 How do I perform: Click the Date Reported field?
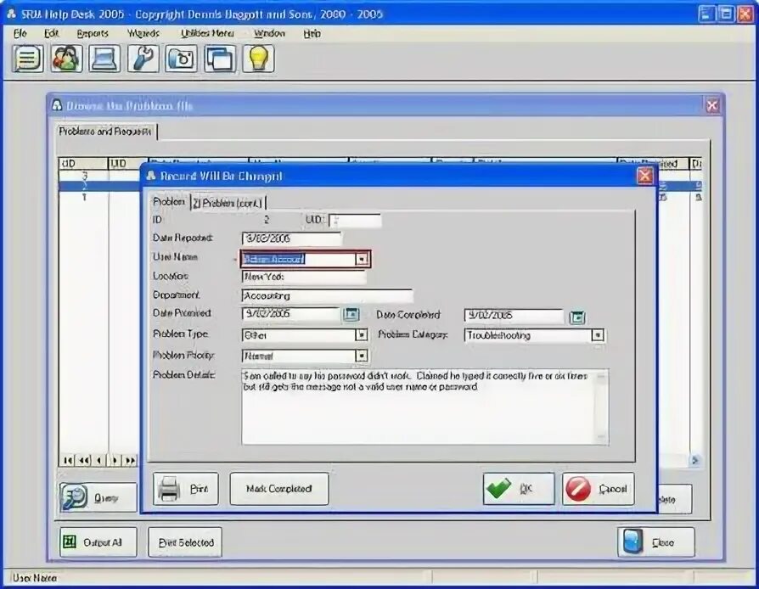pyautogui.click(x=291, y=238)
